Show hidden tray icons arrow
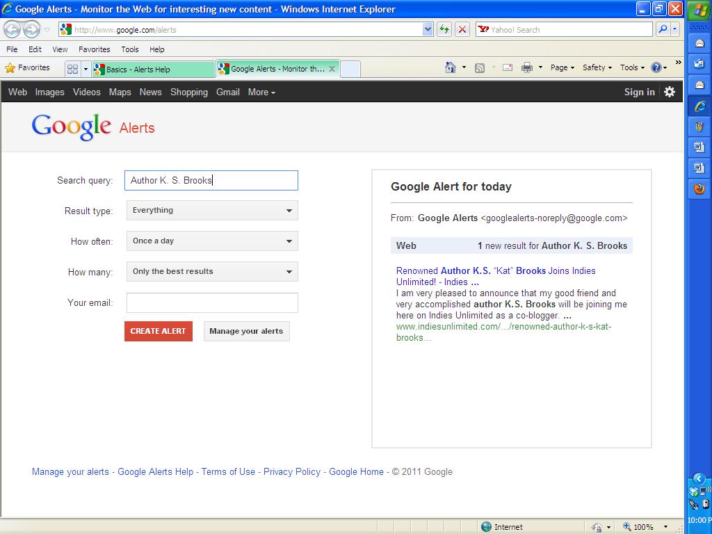Image resolution: width=712 pixels, height=534 pixels. click(699, 478)
